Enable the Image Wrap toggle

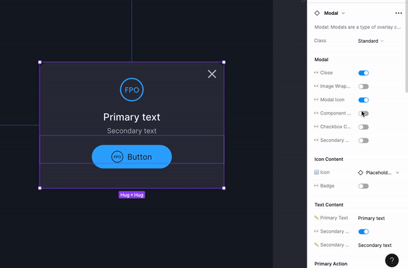pos(364,86)
